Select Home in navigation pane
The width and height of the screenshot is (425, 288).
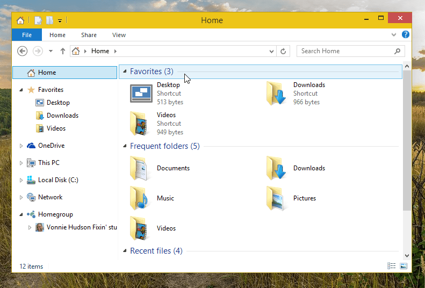tap(65, 73)
